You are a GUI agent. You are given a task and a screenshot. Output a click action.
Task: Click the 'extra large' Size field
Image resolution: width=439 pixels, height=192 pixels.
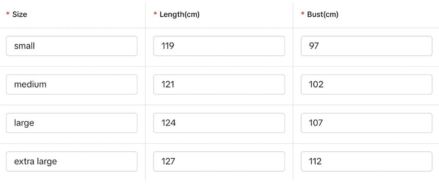coord(72,162)
